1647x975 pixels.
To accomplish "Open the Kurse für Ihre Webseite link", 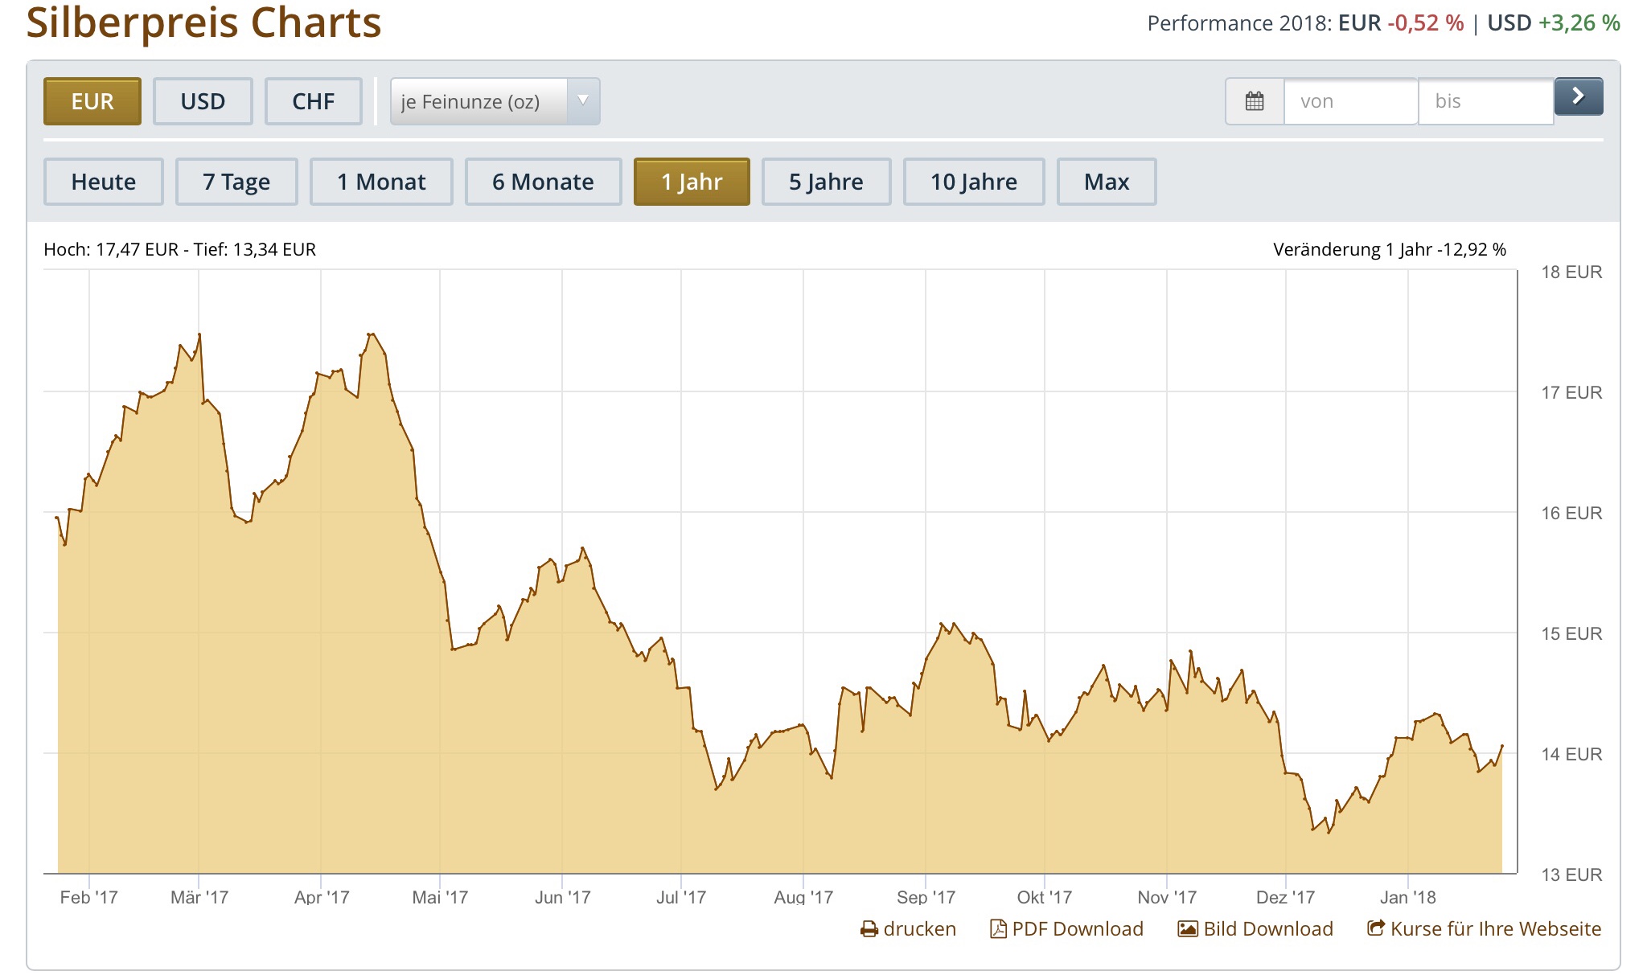I will coord(1495,929).
